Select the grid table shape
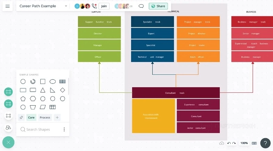Screen dimensions: 273x151 click(53, 107)
